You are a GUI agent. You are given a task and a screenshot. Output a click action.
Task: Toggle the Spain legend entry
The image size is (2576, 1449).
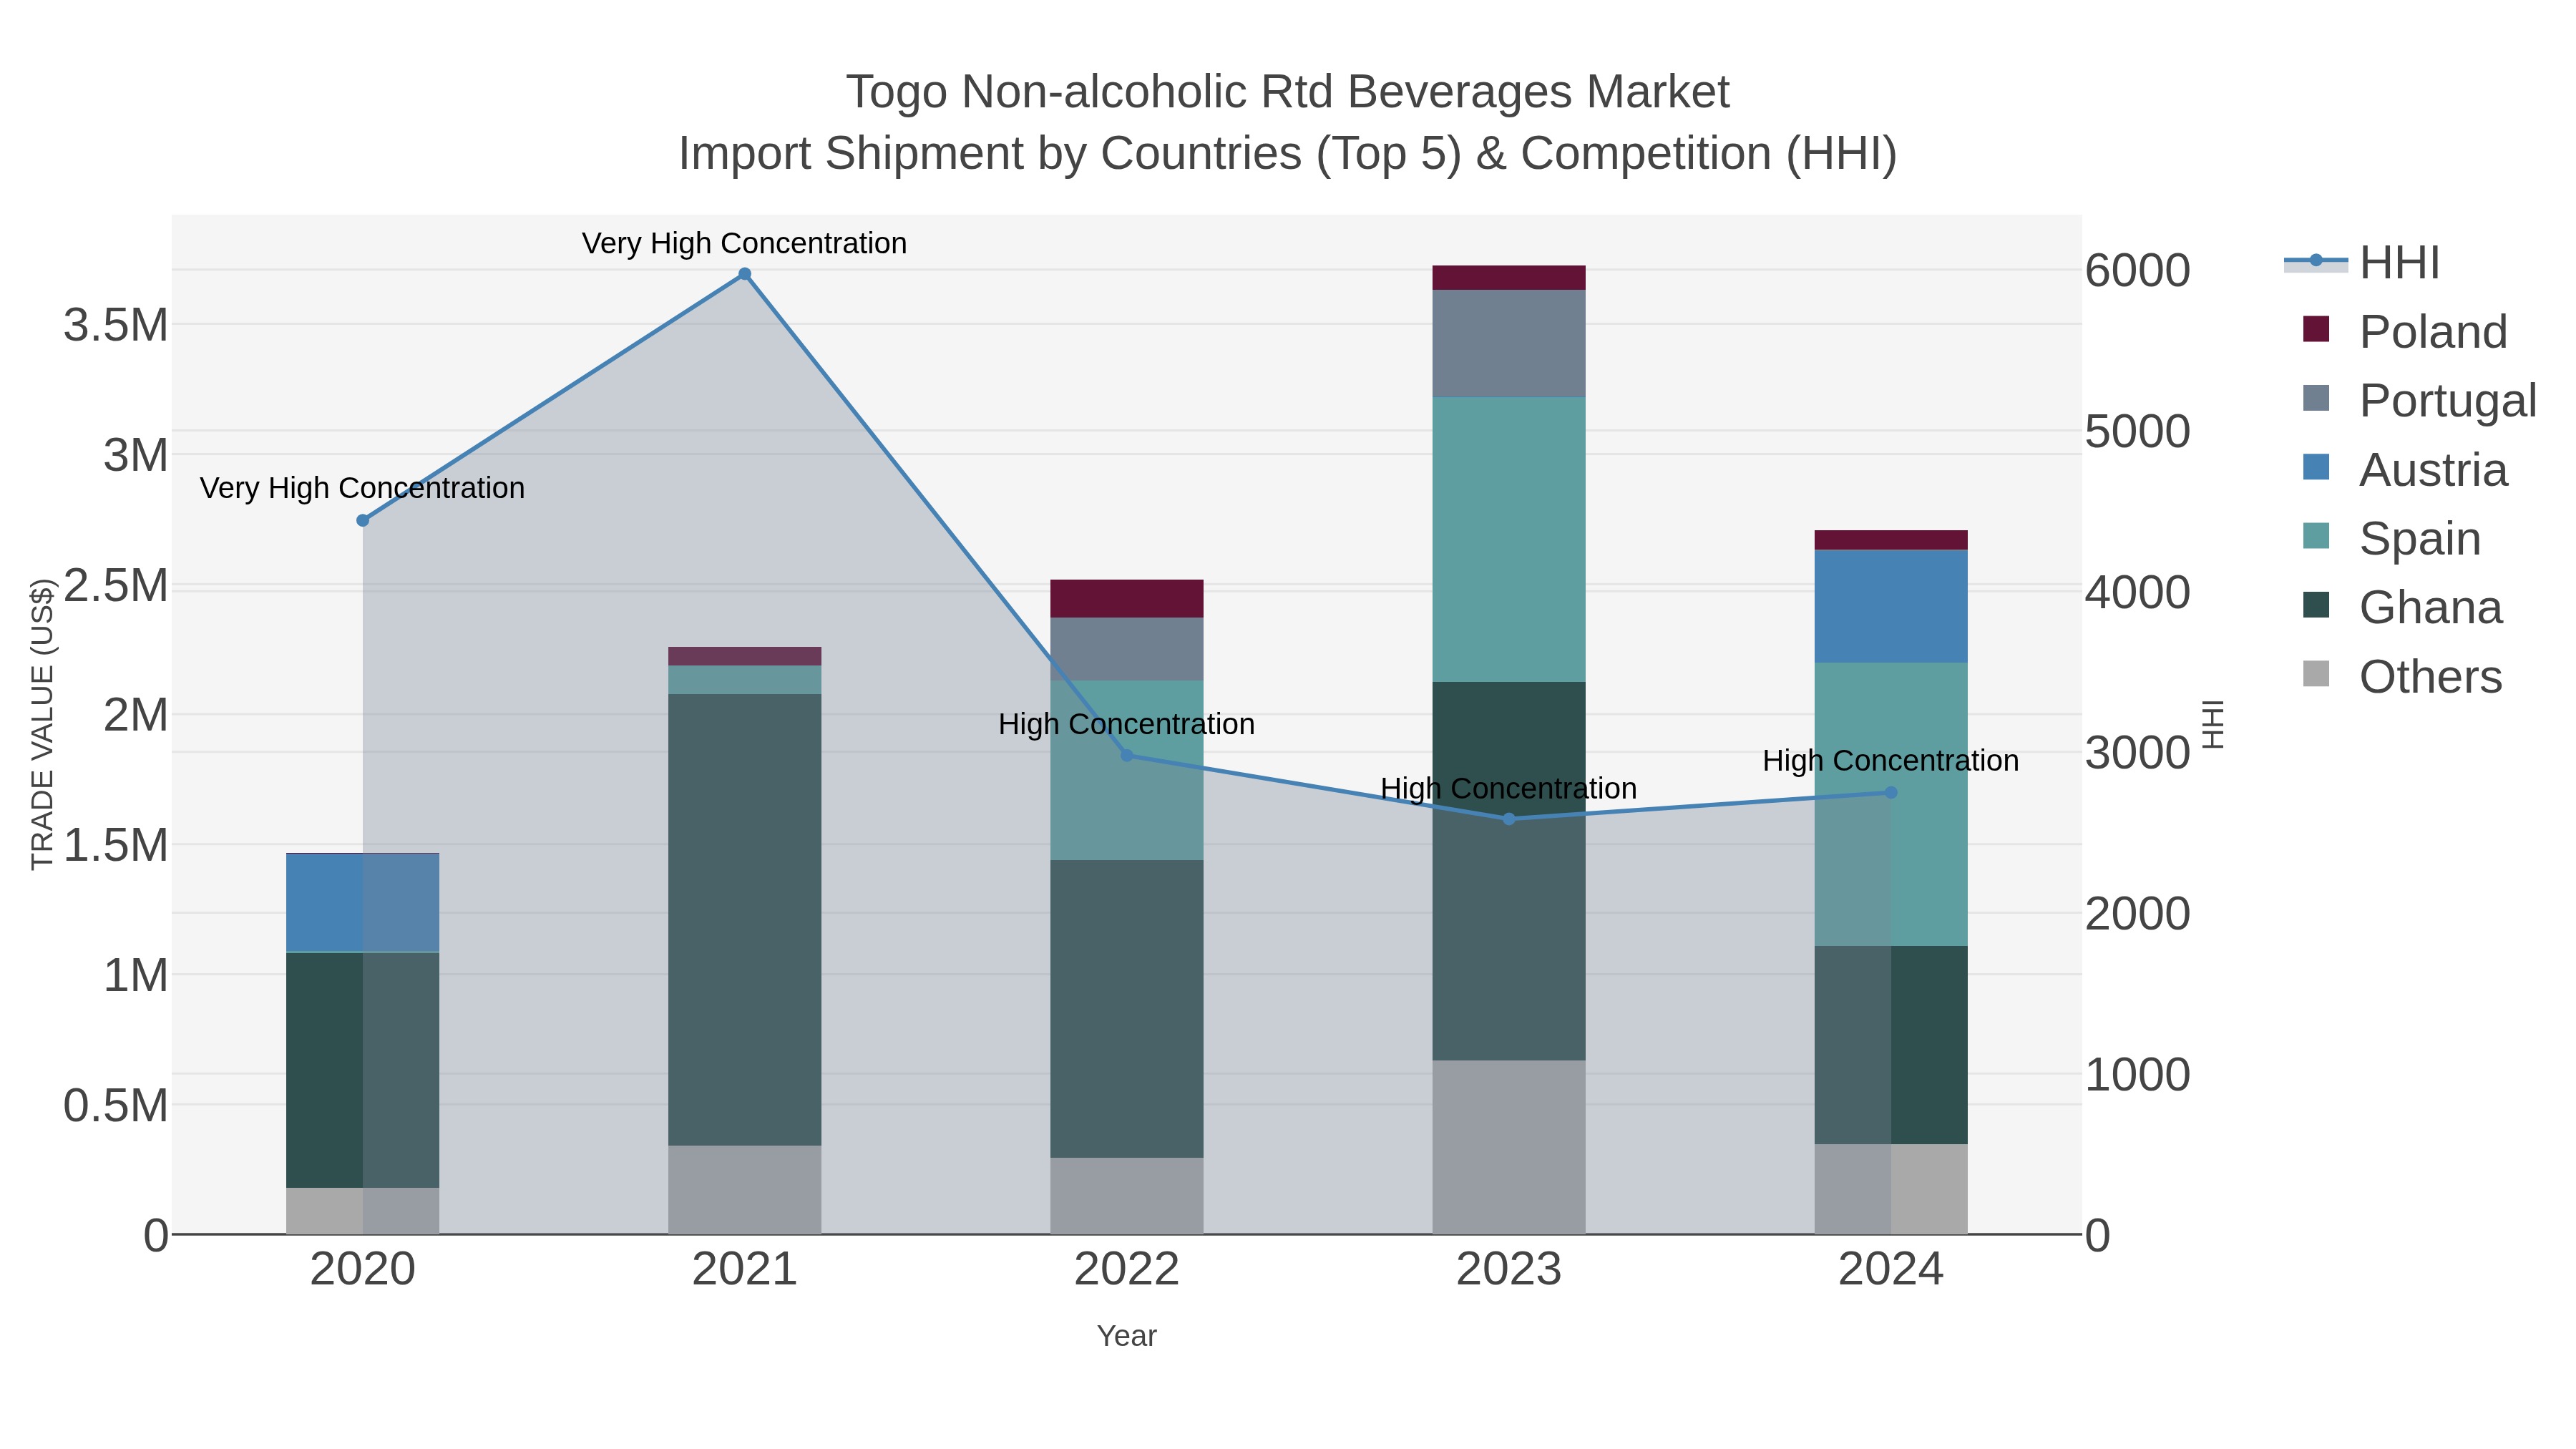2391,539
